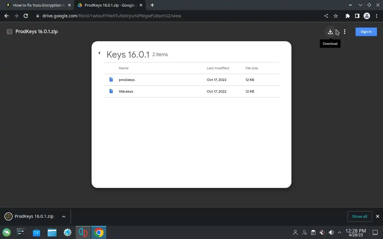Open the Chrome extensions menu

pos(347,16)
